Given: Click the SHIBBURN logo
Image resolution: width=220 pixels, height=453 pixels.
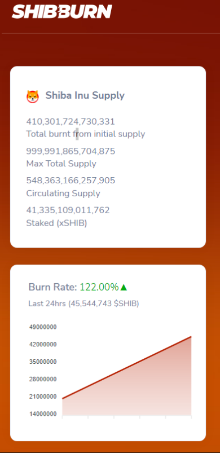Looking at the screenshot, I should coord(62,11).
